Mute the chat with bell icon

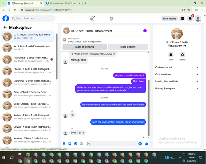[171, 55]
